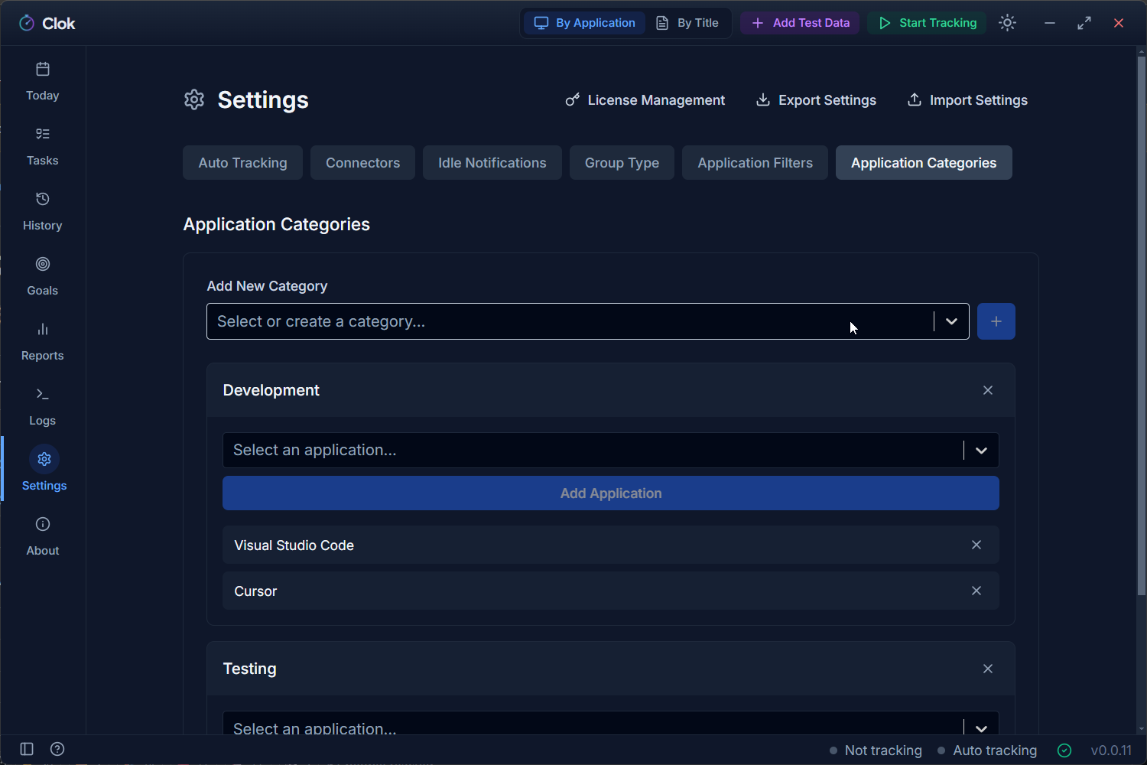The height and width of the screenshot is (765, 1147).
Task: Click the Select or create a category field
Action: click(x=570, y=321)
